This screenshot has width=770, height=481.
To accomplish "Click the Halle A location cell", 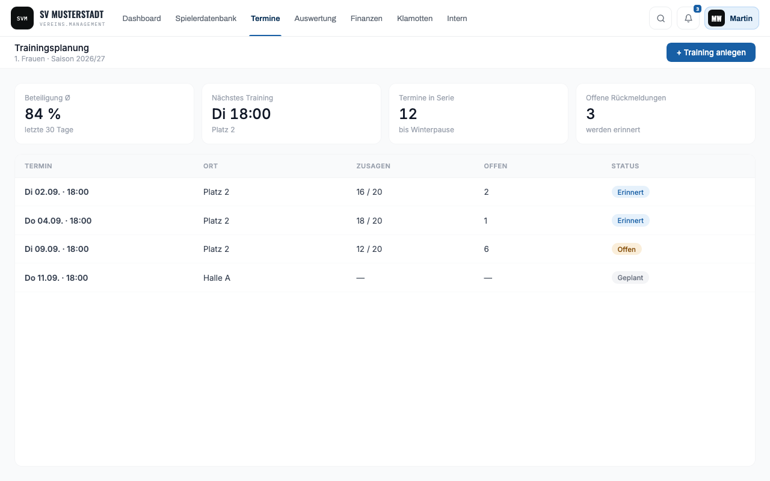I will 217,278.
